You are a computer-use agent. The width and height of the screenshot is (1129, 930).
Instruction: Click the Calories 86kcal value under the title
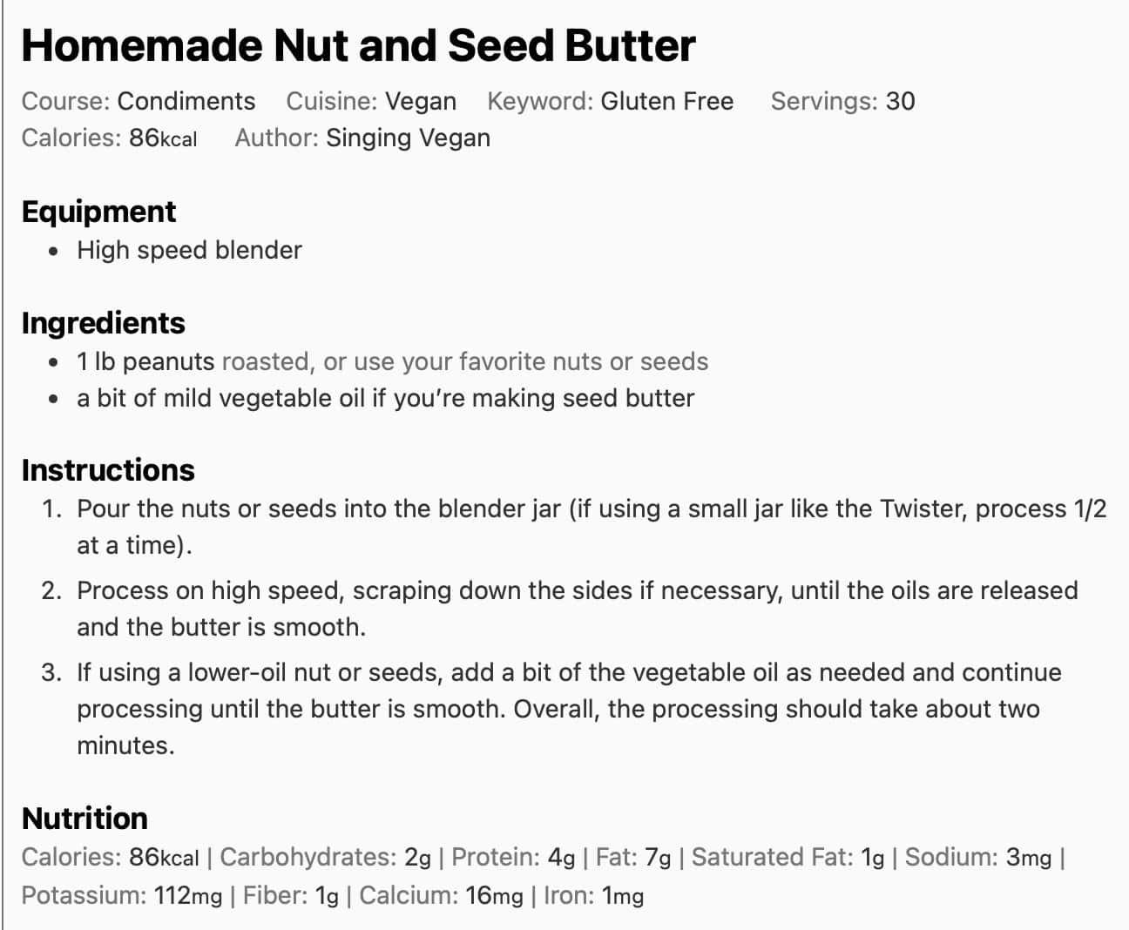point(162,138)
